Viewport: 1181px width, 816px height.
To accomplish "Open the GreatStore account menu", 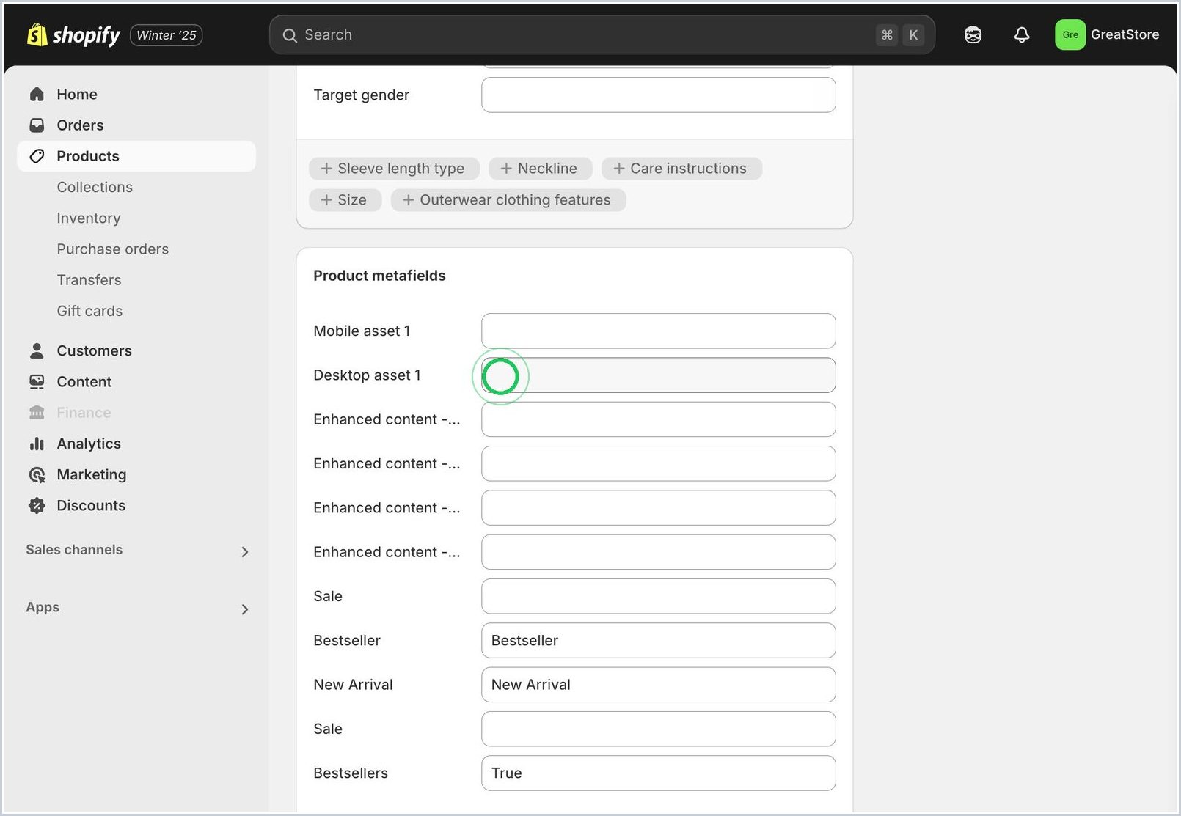I will coord(1108,34).
